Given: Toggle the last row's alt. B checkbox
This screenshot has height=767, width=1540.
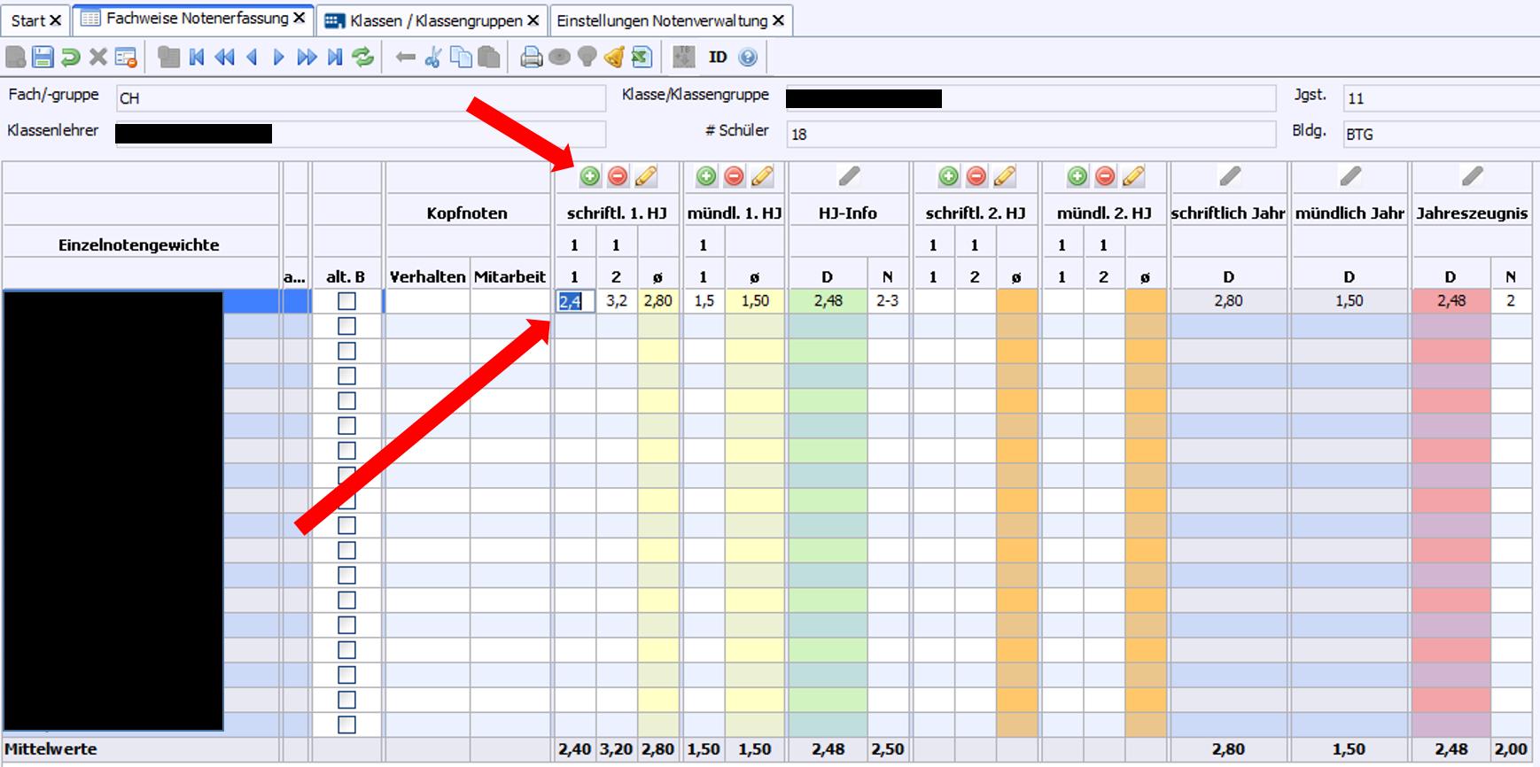Looking at the screenshot, I should (346, 724).
